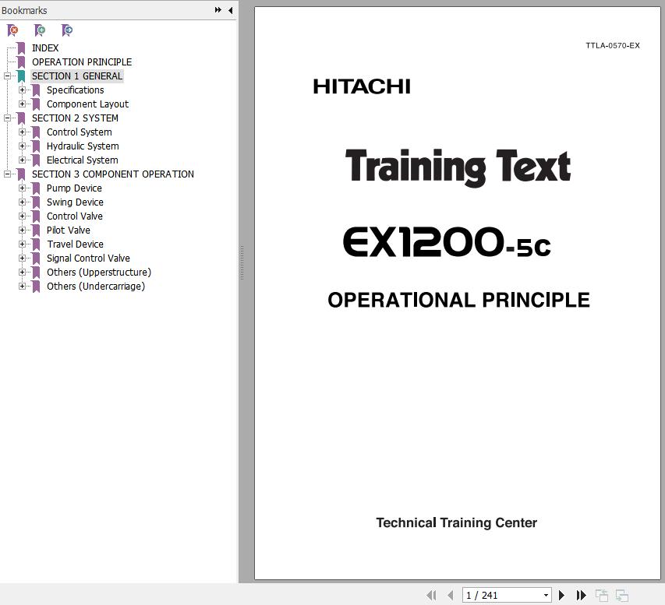
Task: Expand the Signal Control Valve bookmark
Action: [22, 258]
